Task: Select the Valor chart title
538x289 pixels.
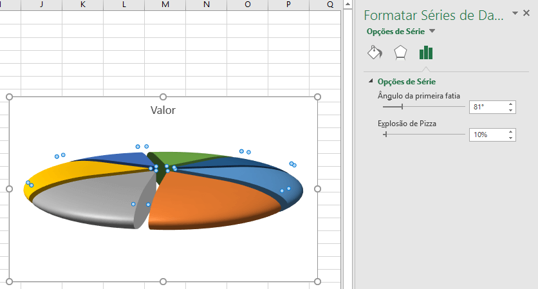Action: (x=163, y=110)
